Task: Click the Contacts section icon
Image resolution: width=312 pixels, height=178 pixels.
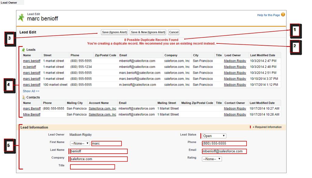Action: coord(24,97)
